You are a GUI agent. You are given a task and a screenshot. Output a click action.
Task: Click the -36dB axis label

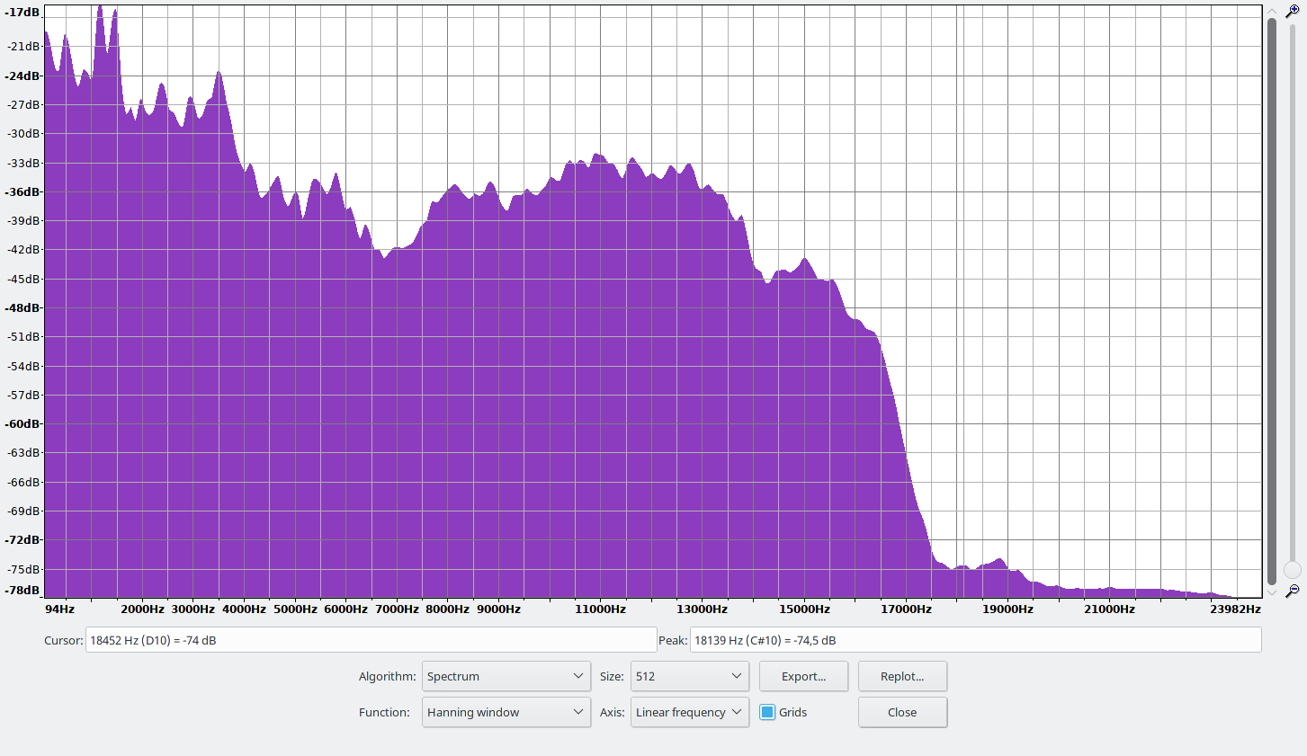pos(22,191)
